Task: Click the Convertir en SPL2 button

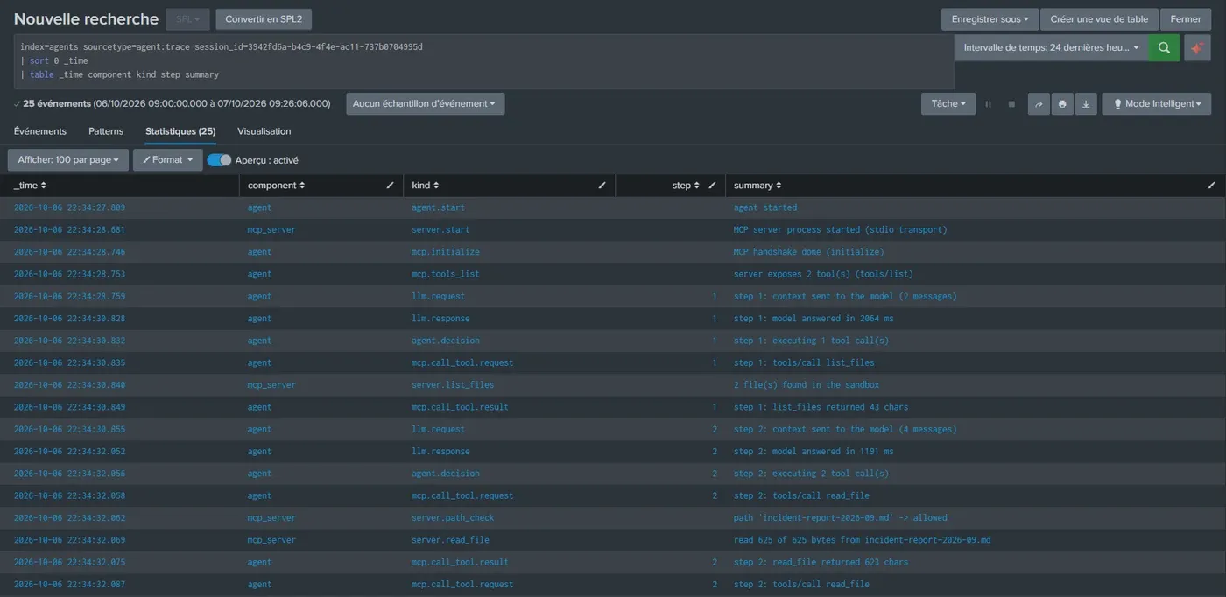Action: 264,19
